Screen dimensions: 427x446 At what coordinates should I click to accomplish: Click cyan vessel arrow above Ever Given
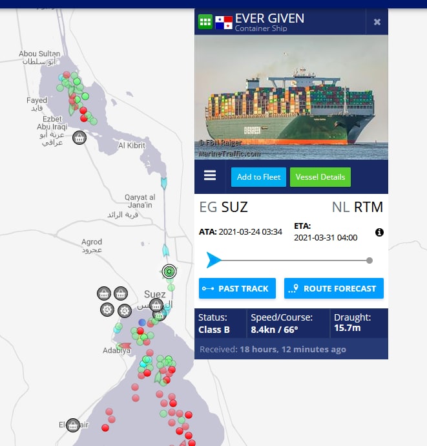[166, 251]
